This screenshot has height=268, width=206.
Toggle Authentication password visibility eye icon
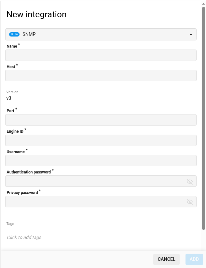click(190, 181)
